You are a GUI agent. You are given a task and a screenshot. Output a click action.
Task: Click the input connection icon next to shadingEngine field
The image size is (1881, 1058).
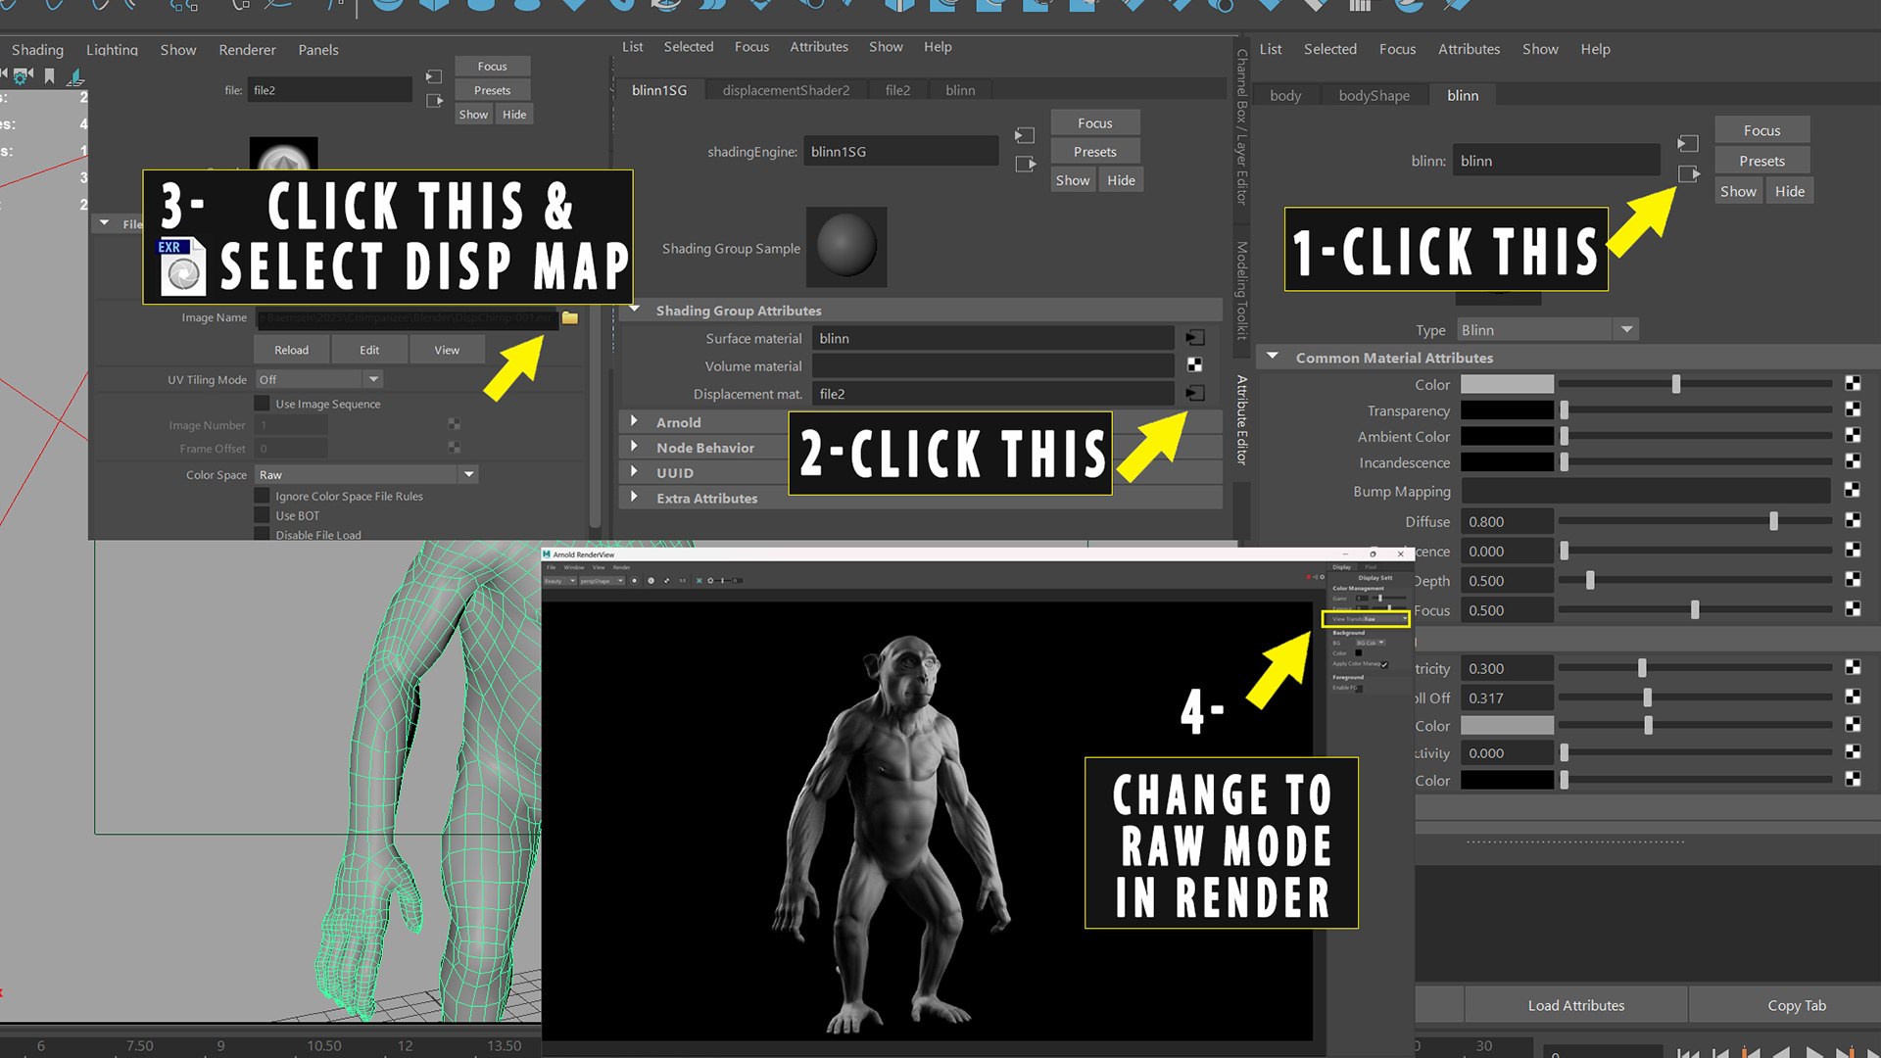coord(1025,135)
